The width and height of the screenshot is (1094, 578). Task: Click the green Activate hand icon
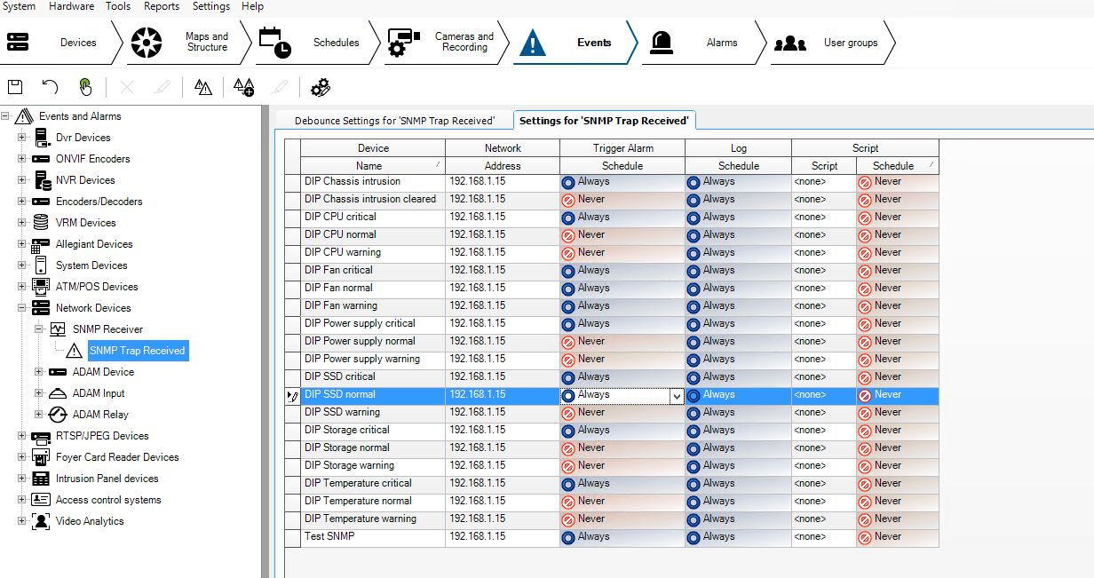click(84, 87)
